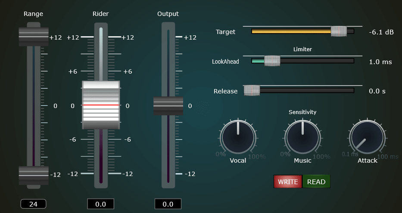The height and width of the screenshot is (213, 402).
Task: Click the Rider label
Action: (100, 14)
